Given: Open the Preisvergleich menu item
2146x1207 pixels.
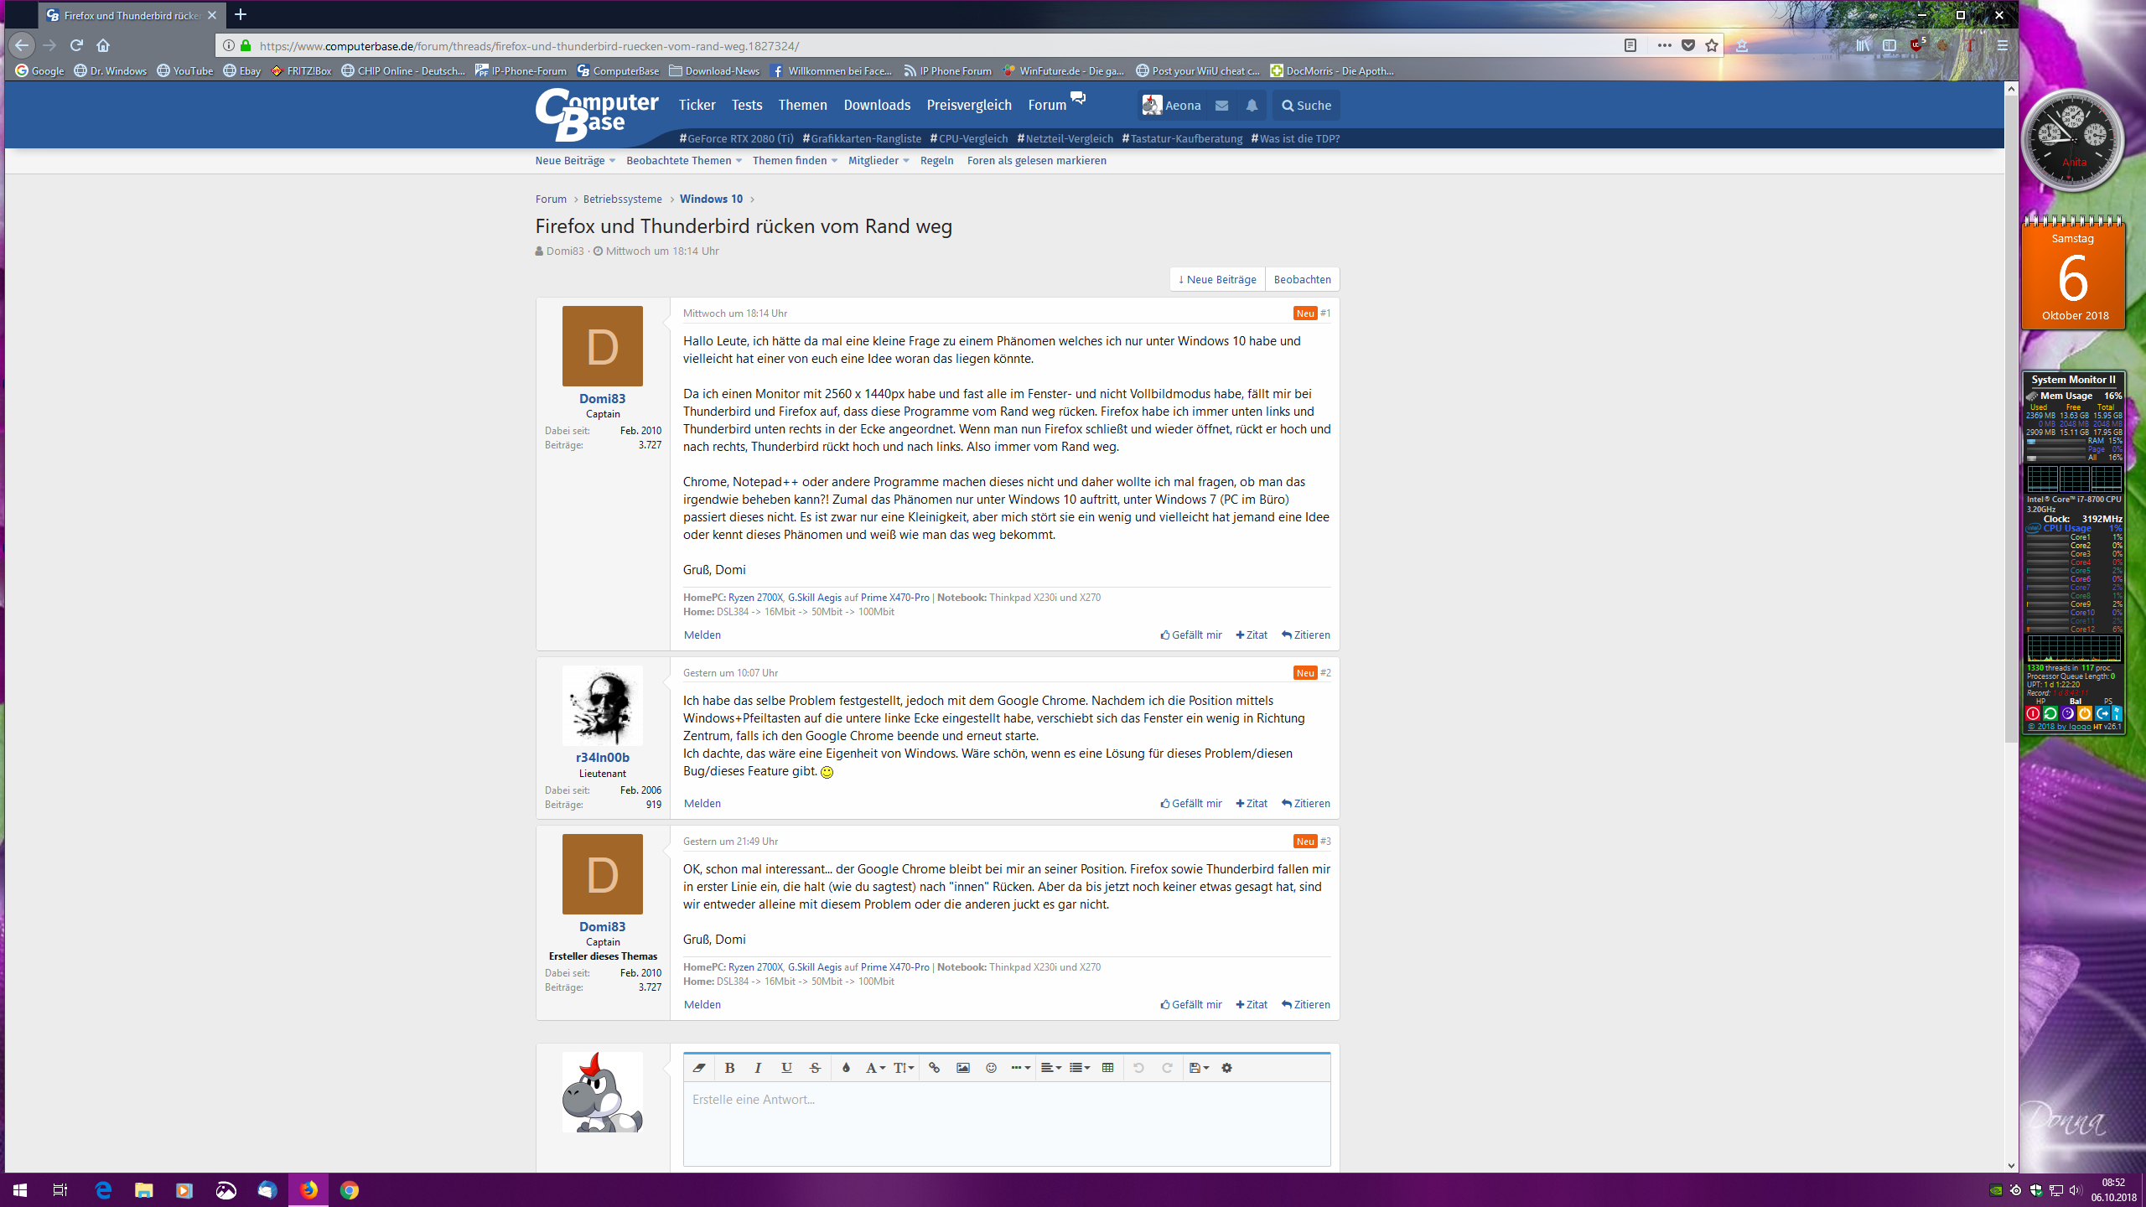Looking at the screenshot, I should (x=969, y=106).
